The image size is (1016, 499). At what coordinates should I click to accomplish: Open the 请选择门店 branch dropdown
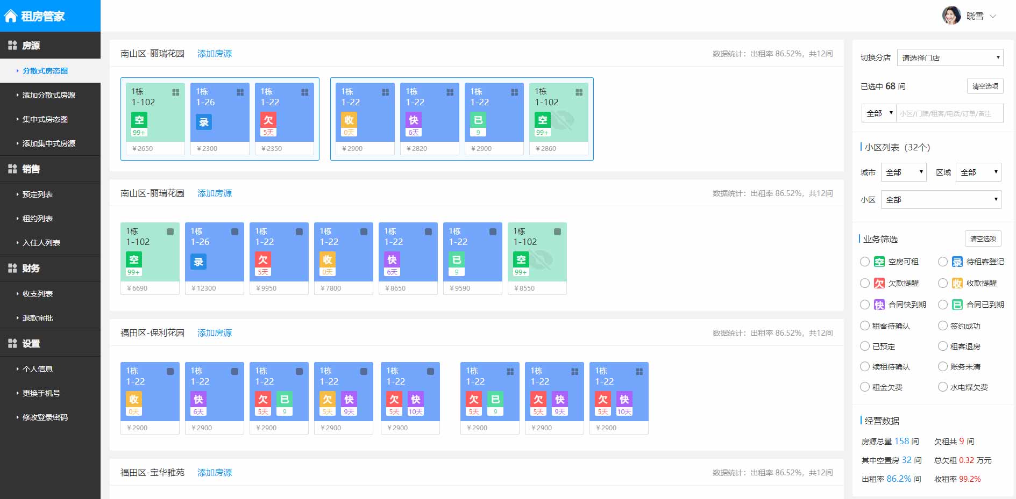pos(950,57)
